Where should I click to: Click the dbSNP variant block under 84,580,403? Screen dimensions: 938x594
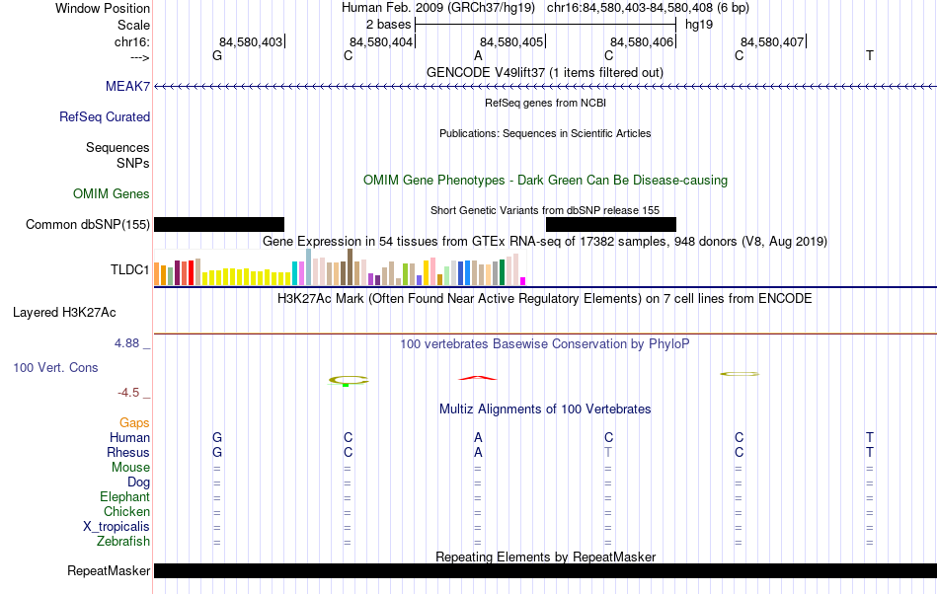click(x=219, y=224)
